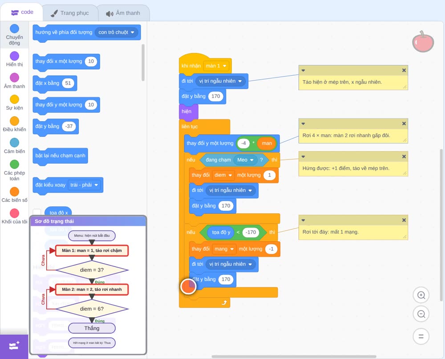Open the 'diem' variable dropdown

tap(223, 175)
